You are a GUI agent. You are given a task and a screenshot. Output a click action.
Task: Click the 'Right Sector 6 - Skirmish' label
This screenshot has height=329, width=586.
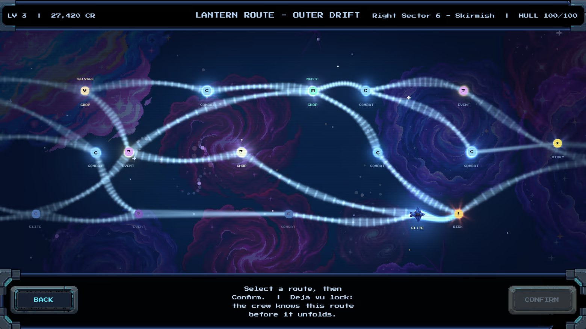click(433, 15)
